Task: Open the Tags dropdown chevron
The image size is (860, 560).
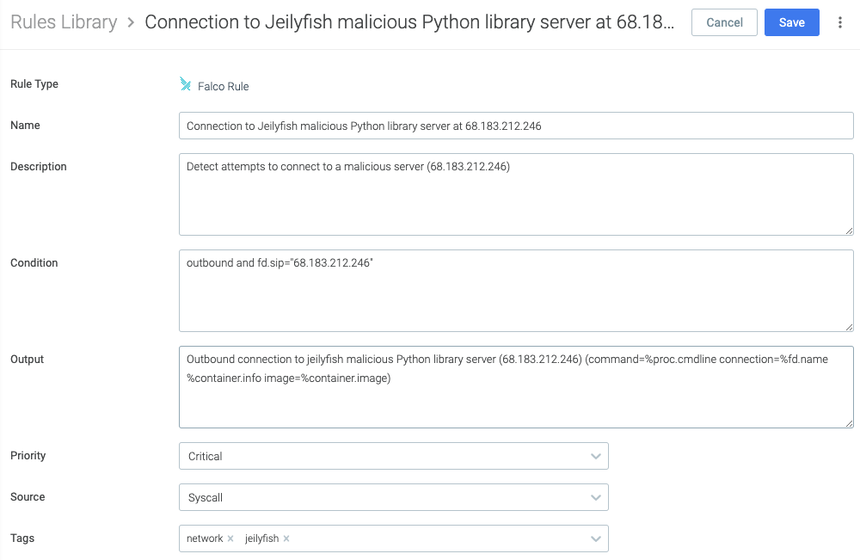Action: (596, 538)
